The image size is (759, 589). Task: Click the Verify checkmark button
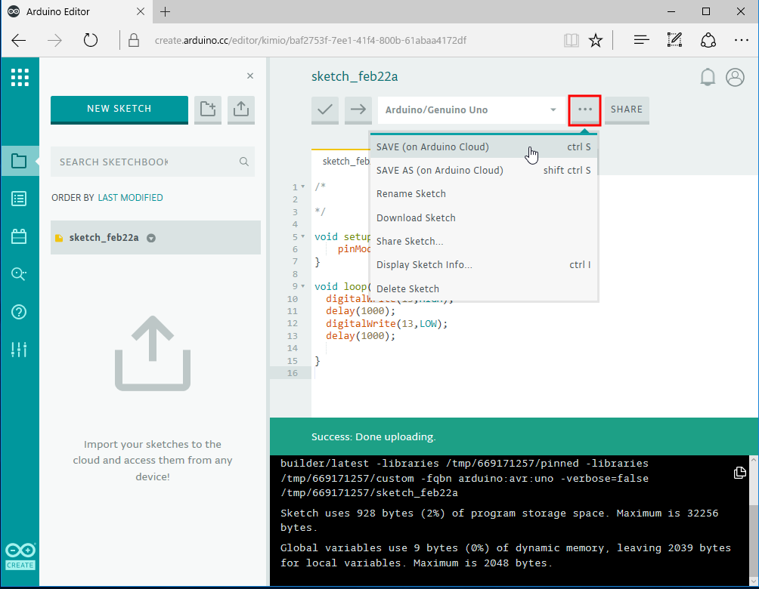325,109
